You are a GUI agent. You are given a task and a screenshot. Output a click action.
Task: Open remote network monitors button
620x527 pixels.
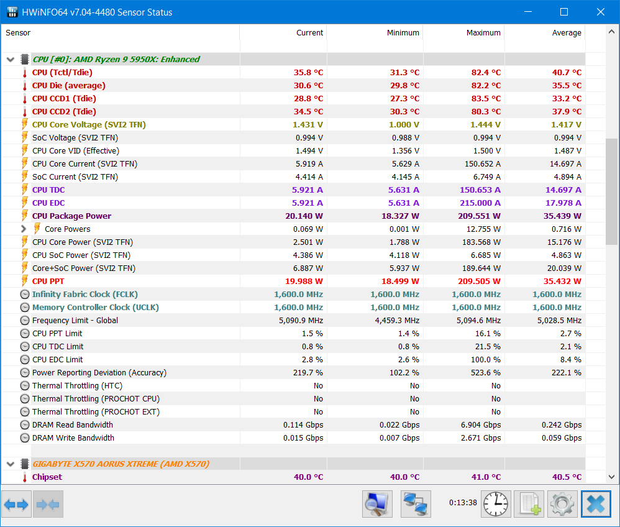tap(416, 504)
